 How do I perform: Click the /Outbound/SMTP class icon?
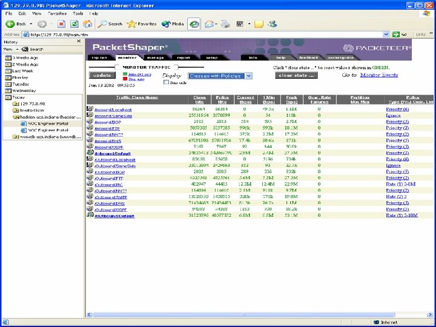(90, 196)
